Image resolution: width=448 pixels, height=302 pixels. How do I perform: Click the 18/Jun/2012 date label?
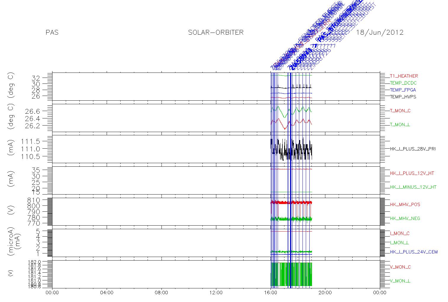380,33
